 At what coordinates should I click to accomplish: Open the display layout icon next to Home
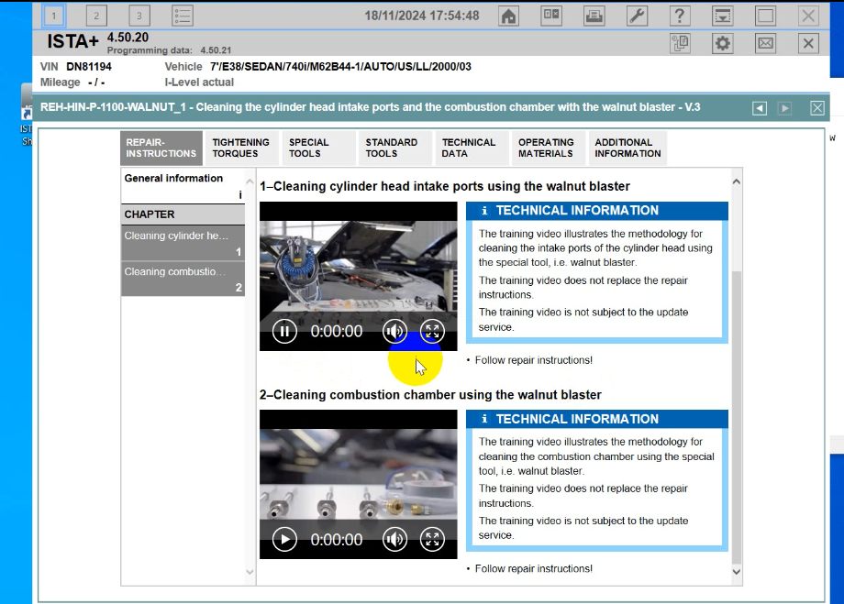tap(551, 16)
